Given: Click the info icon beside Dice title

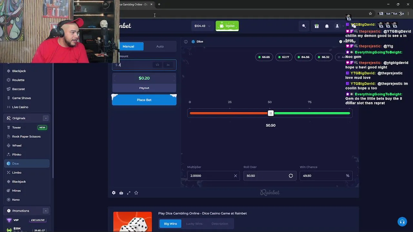Looking at the screenshot, I should tap(186, 42).
